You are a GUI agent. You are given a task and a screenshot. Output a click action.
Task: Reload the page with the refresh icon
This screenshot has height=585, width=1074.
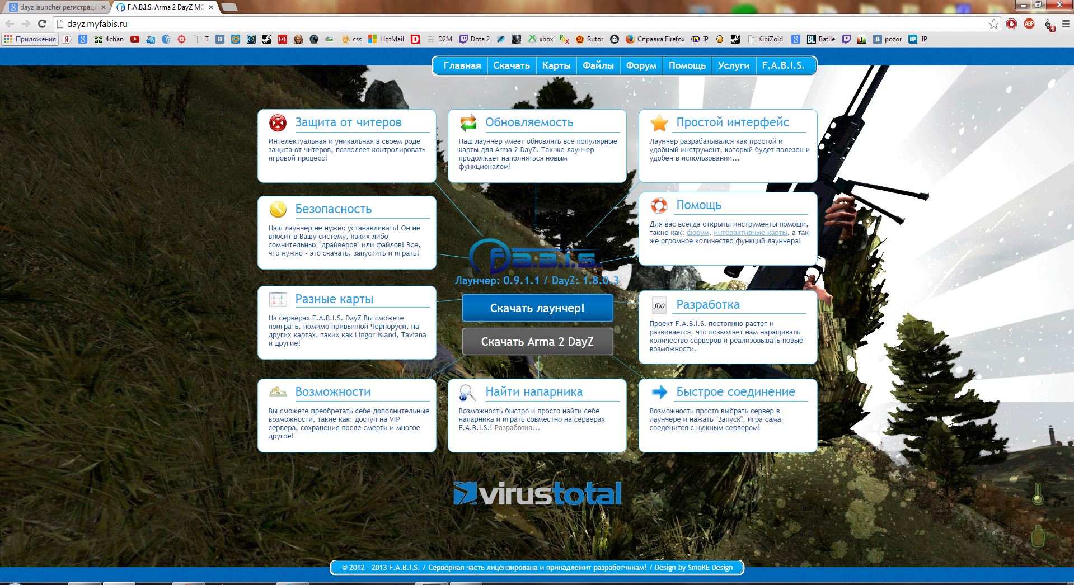42,23
